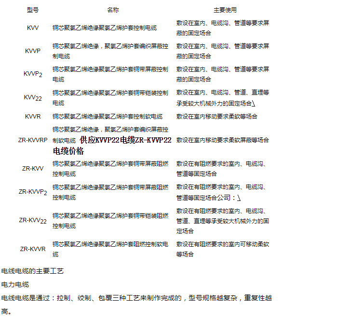Click the KVVR usage description 敷设在室内移动要求柔软等场合
350x320 pixels.
[216, 116]
